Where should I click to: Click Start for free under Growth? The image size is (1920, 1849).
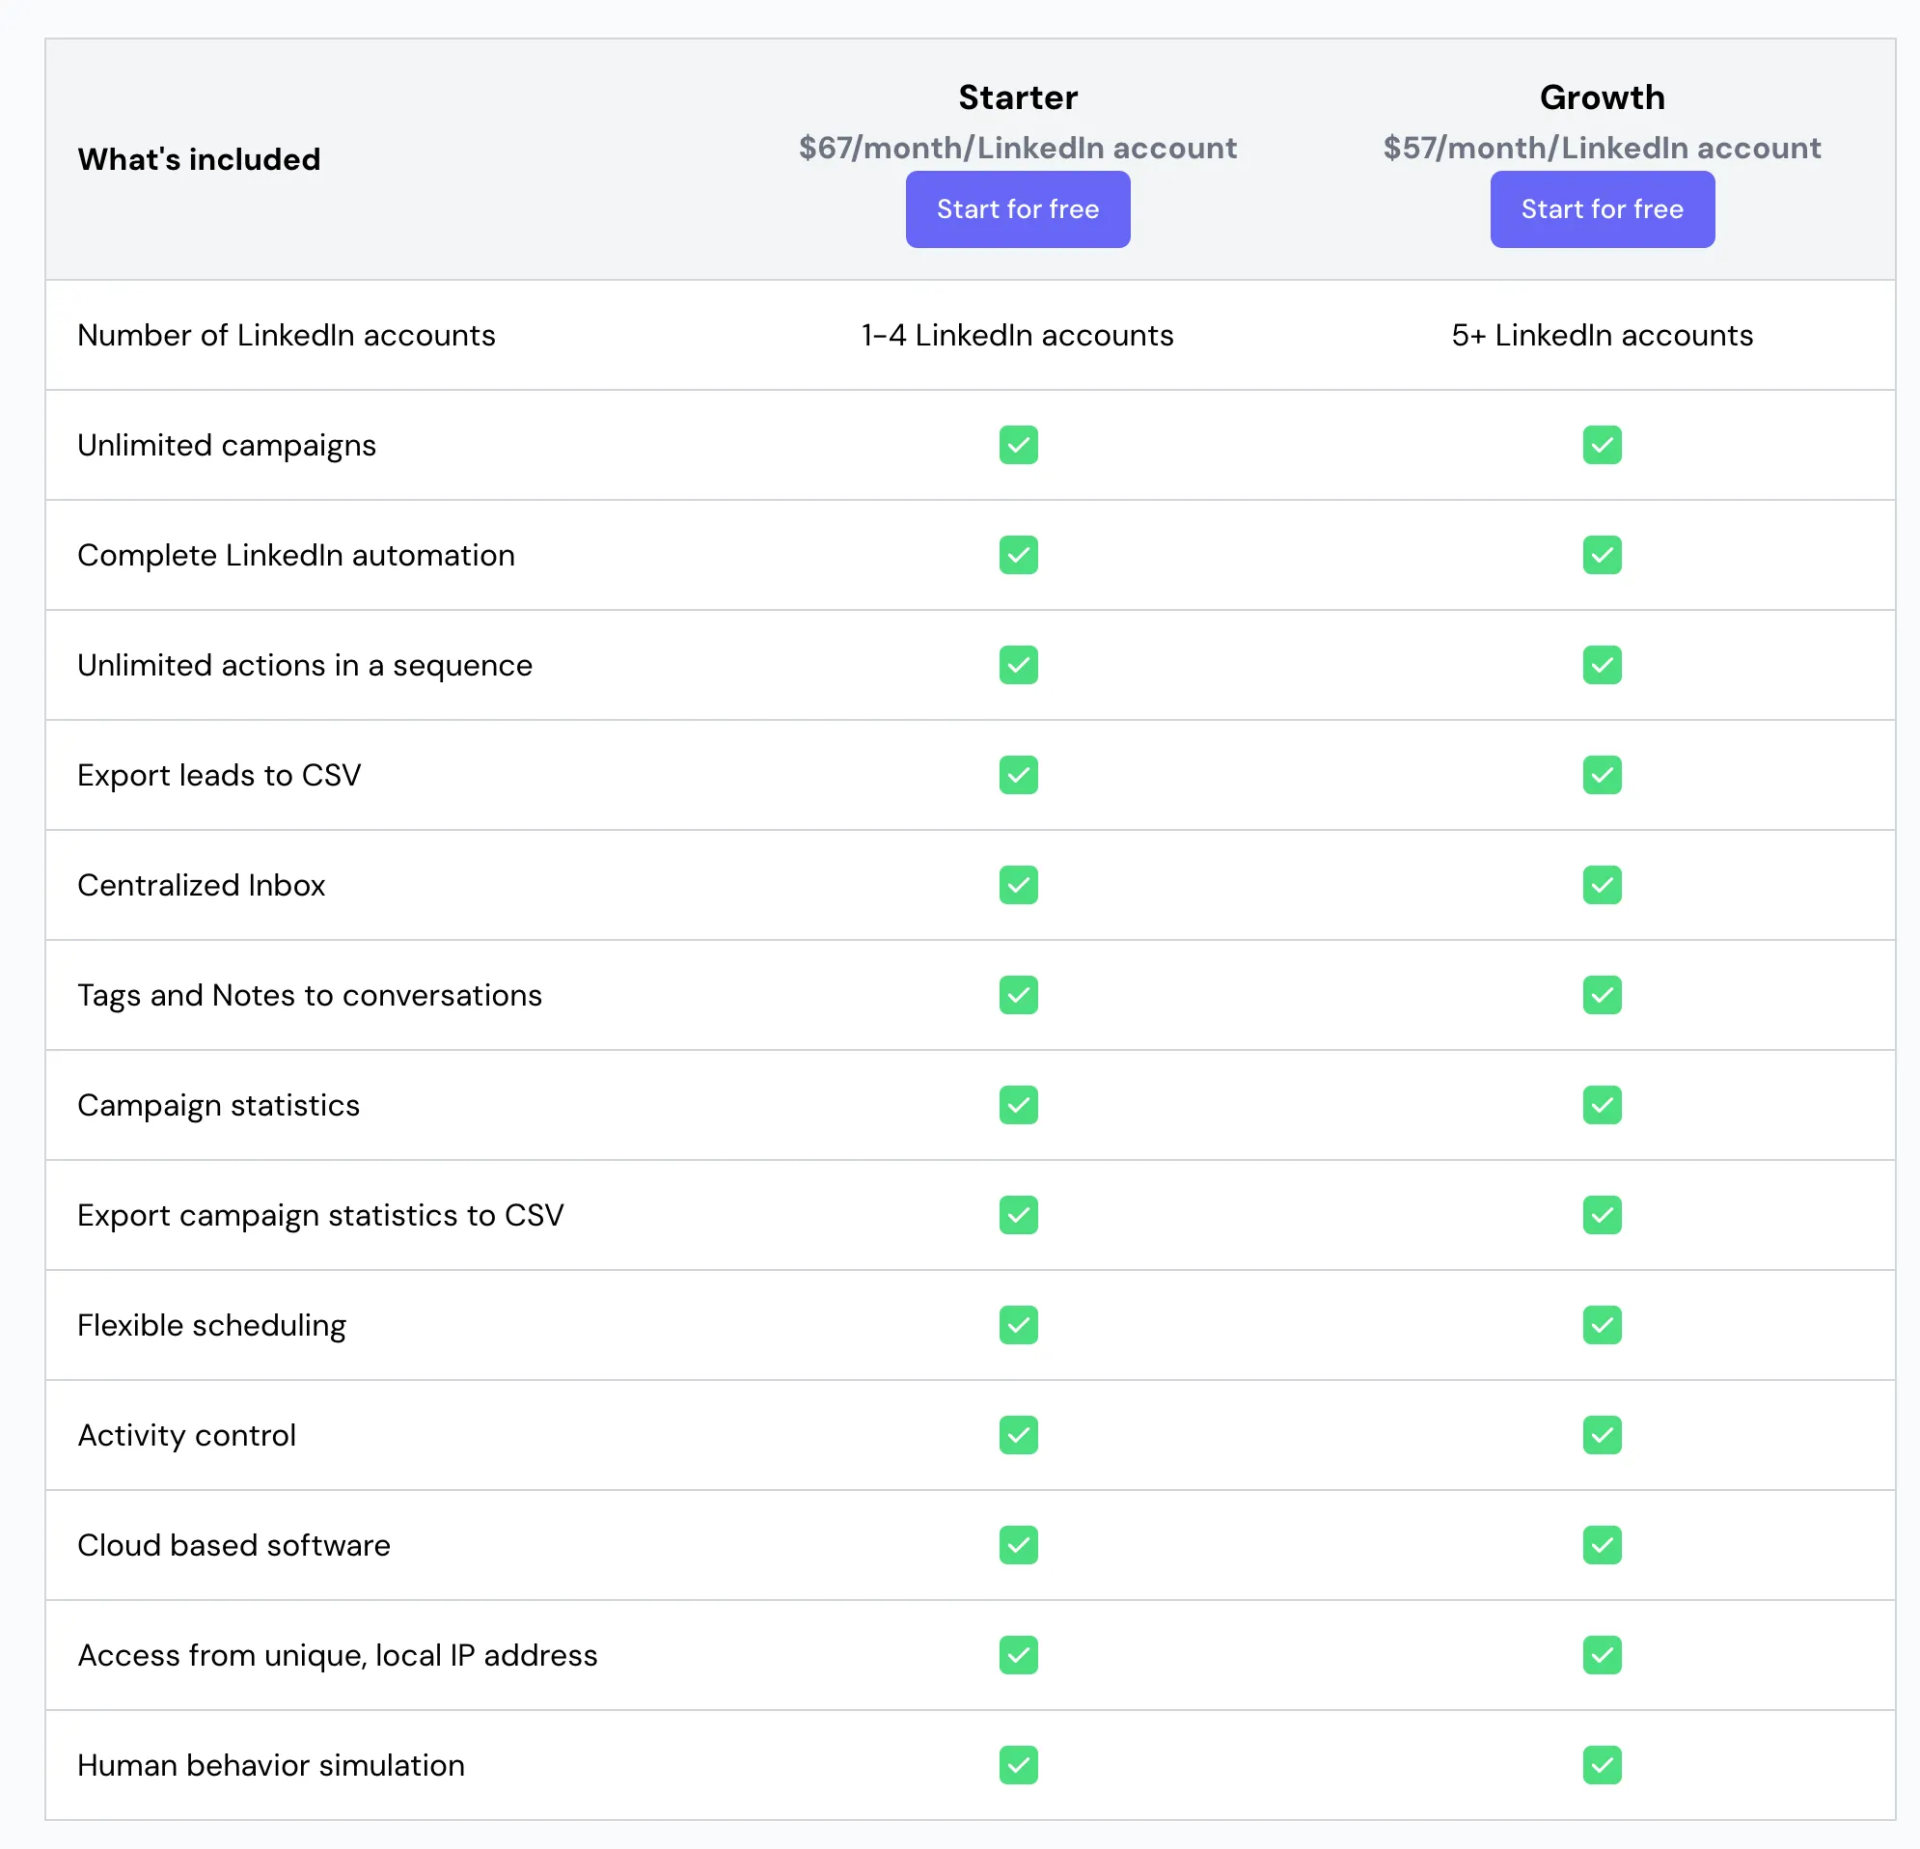click(1602, 208)
